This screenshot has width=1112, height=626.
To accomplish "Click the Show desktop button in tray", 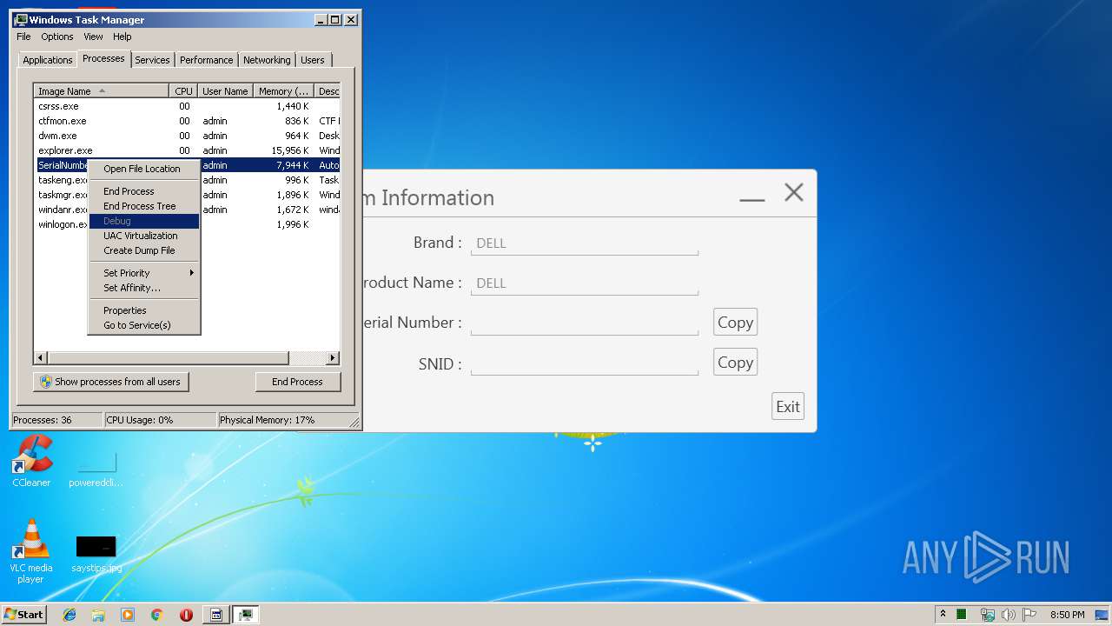I will click(x=1103, y=615).
